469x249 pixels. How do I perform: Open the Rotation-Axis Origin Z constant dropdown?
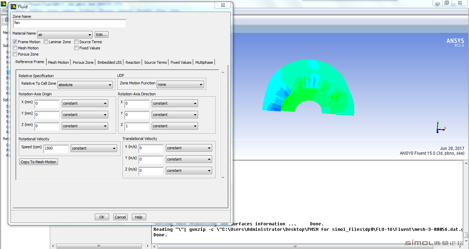tap(85, 126)
